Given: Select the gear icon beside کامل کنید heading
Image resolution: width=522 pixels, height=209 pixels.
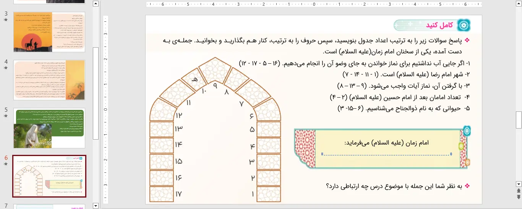Looking at the screenshot, I should (464, 25).
